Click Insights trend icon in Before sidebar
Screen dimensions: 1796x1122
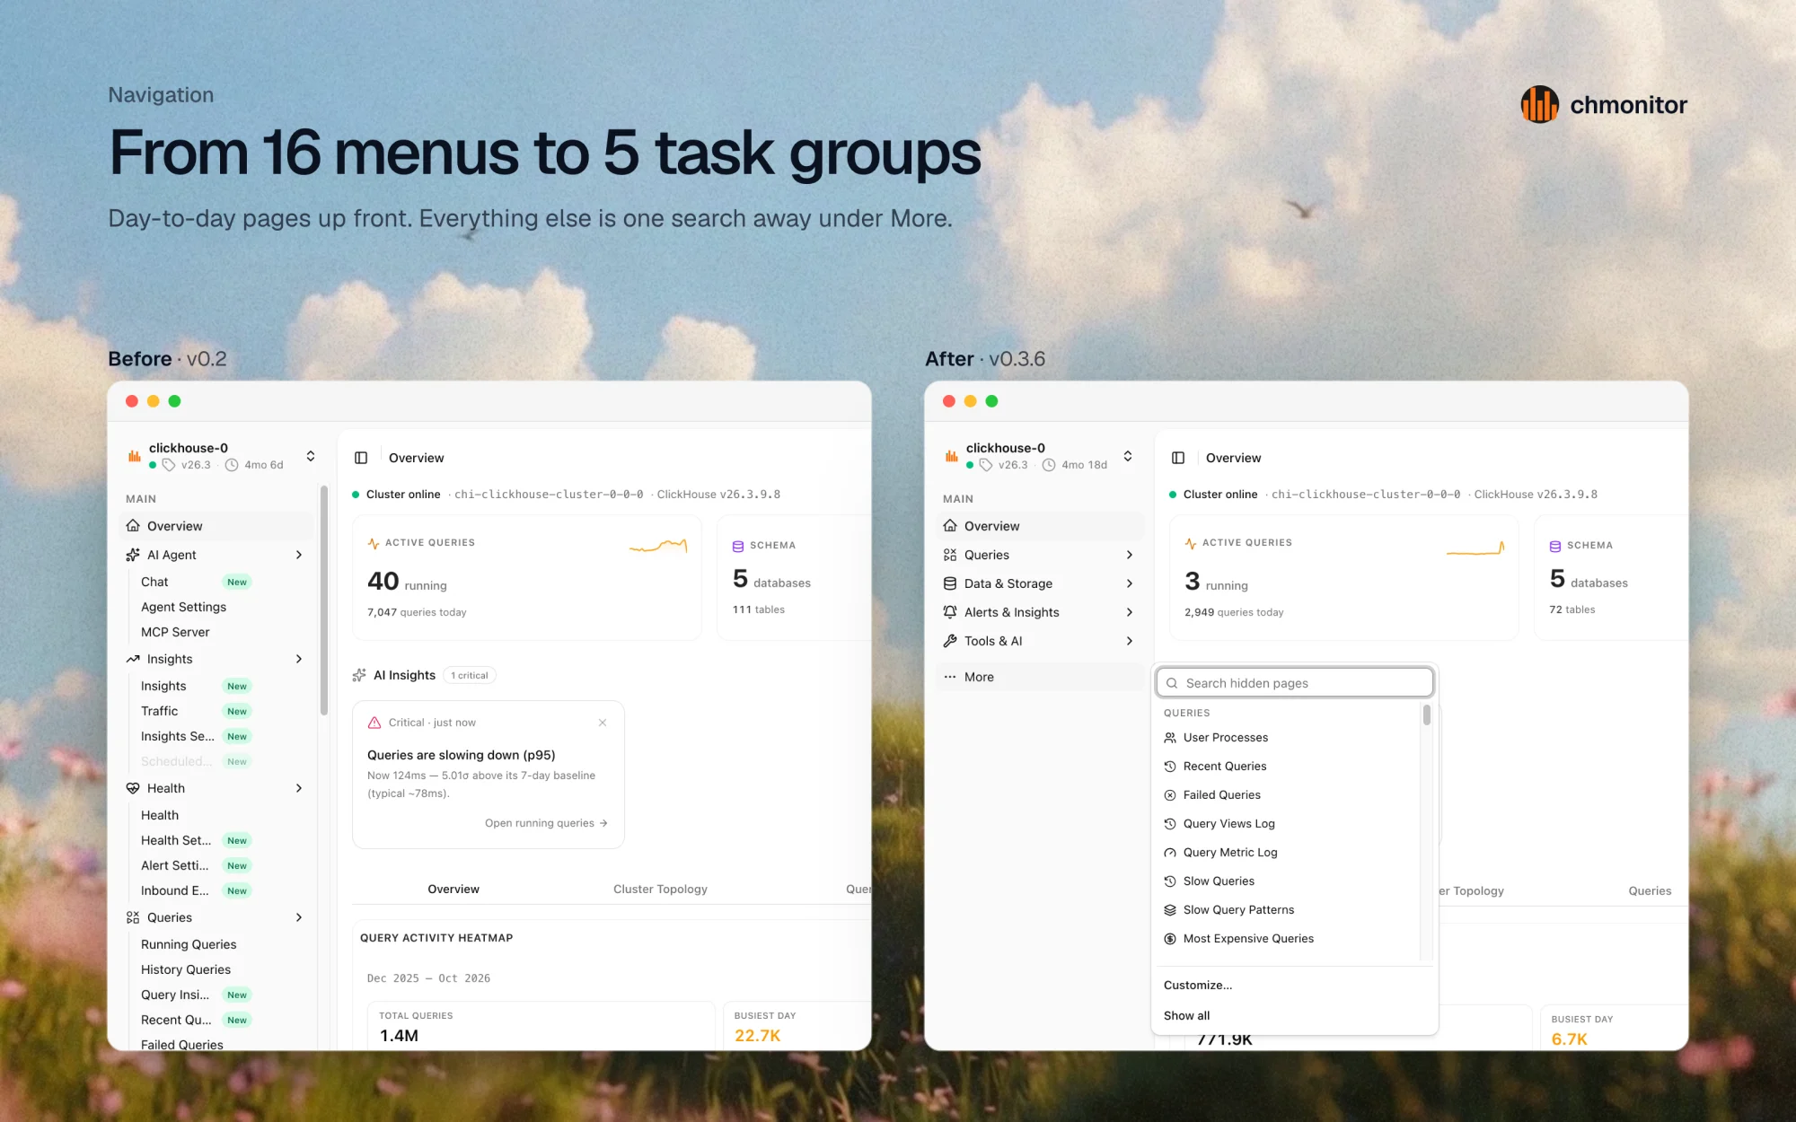tap(133, 659)
